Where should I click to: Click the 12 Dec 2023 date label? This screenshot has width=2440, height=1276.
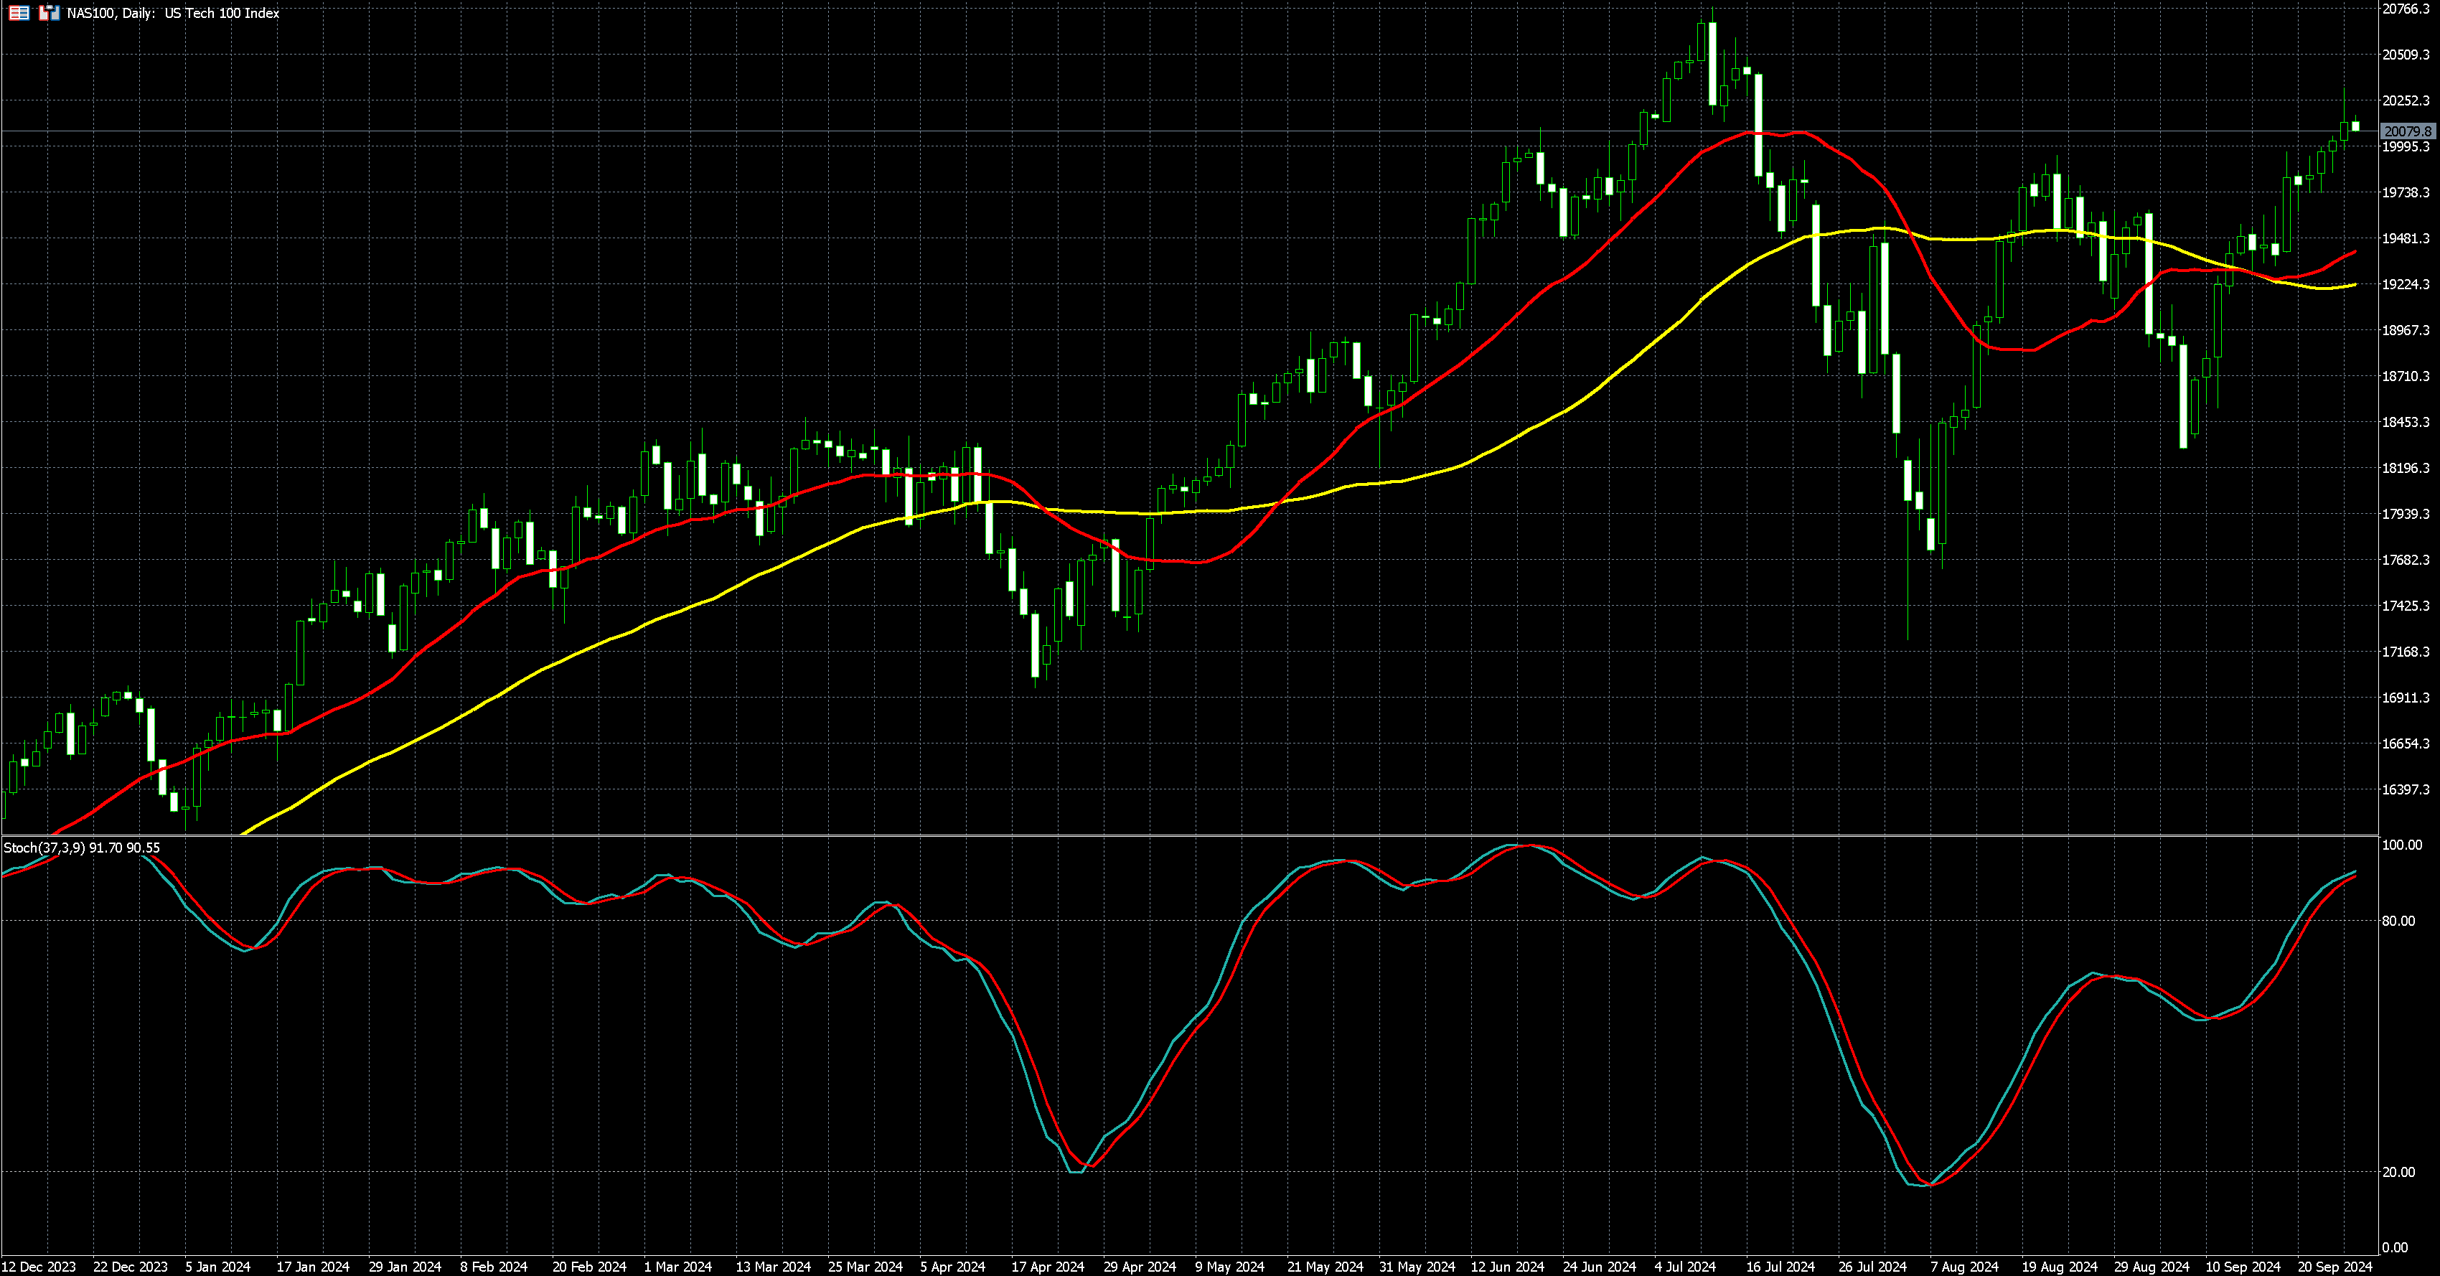39,1267
